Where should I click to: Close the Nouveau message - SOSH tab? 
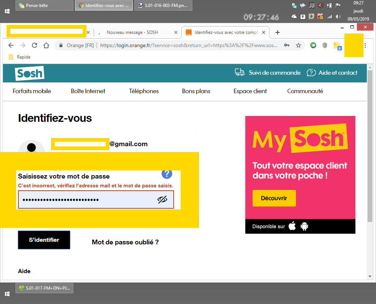click(x=176, y=32)
